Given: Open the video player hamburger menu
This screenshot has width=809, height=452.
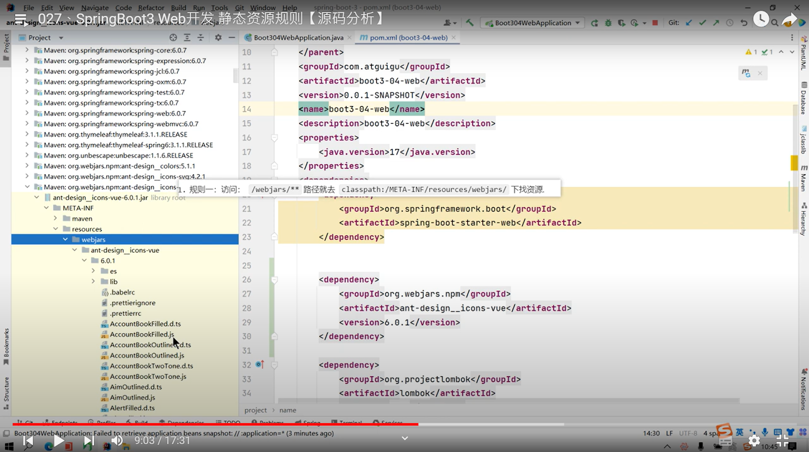Looking at the screenshot, I should click(20, 20).
